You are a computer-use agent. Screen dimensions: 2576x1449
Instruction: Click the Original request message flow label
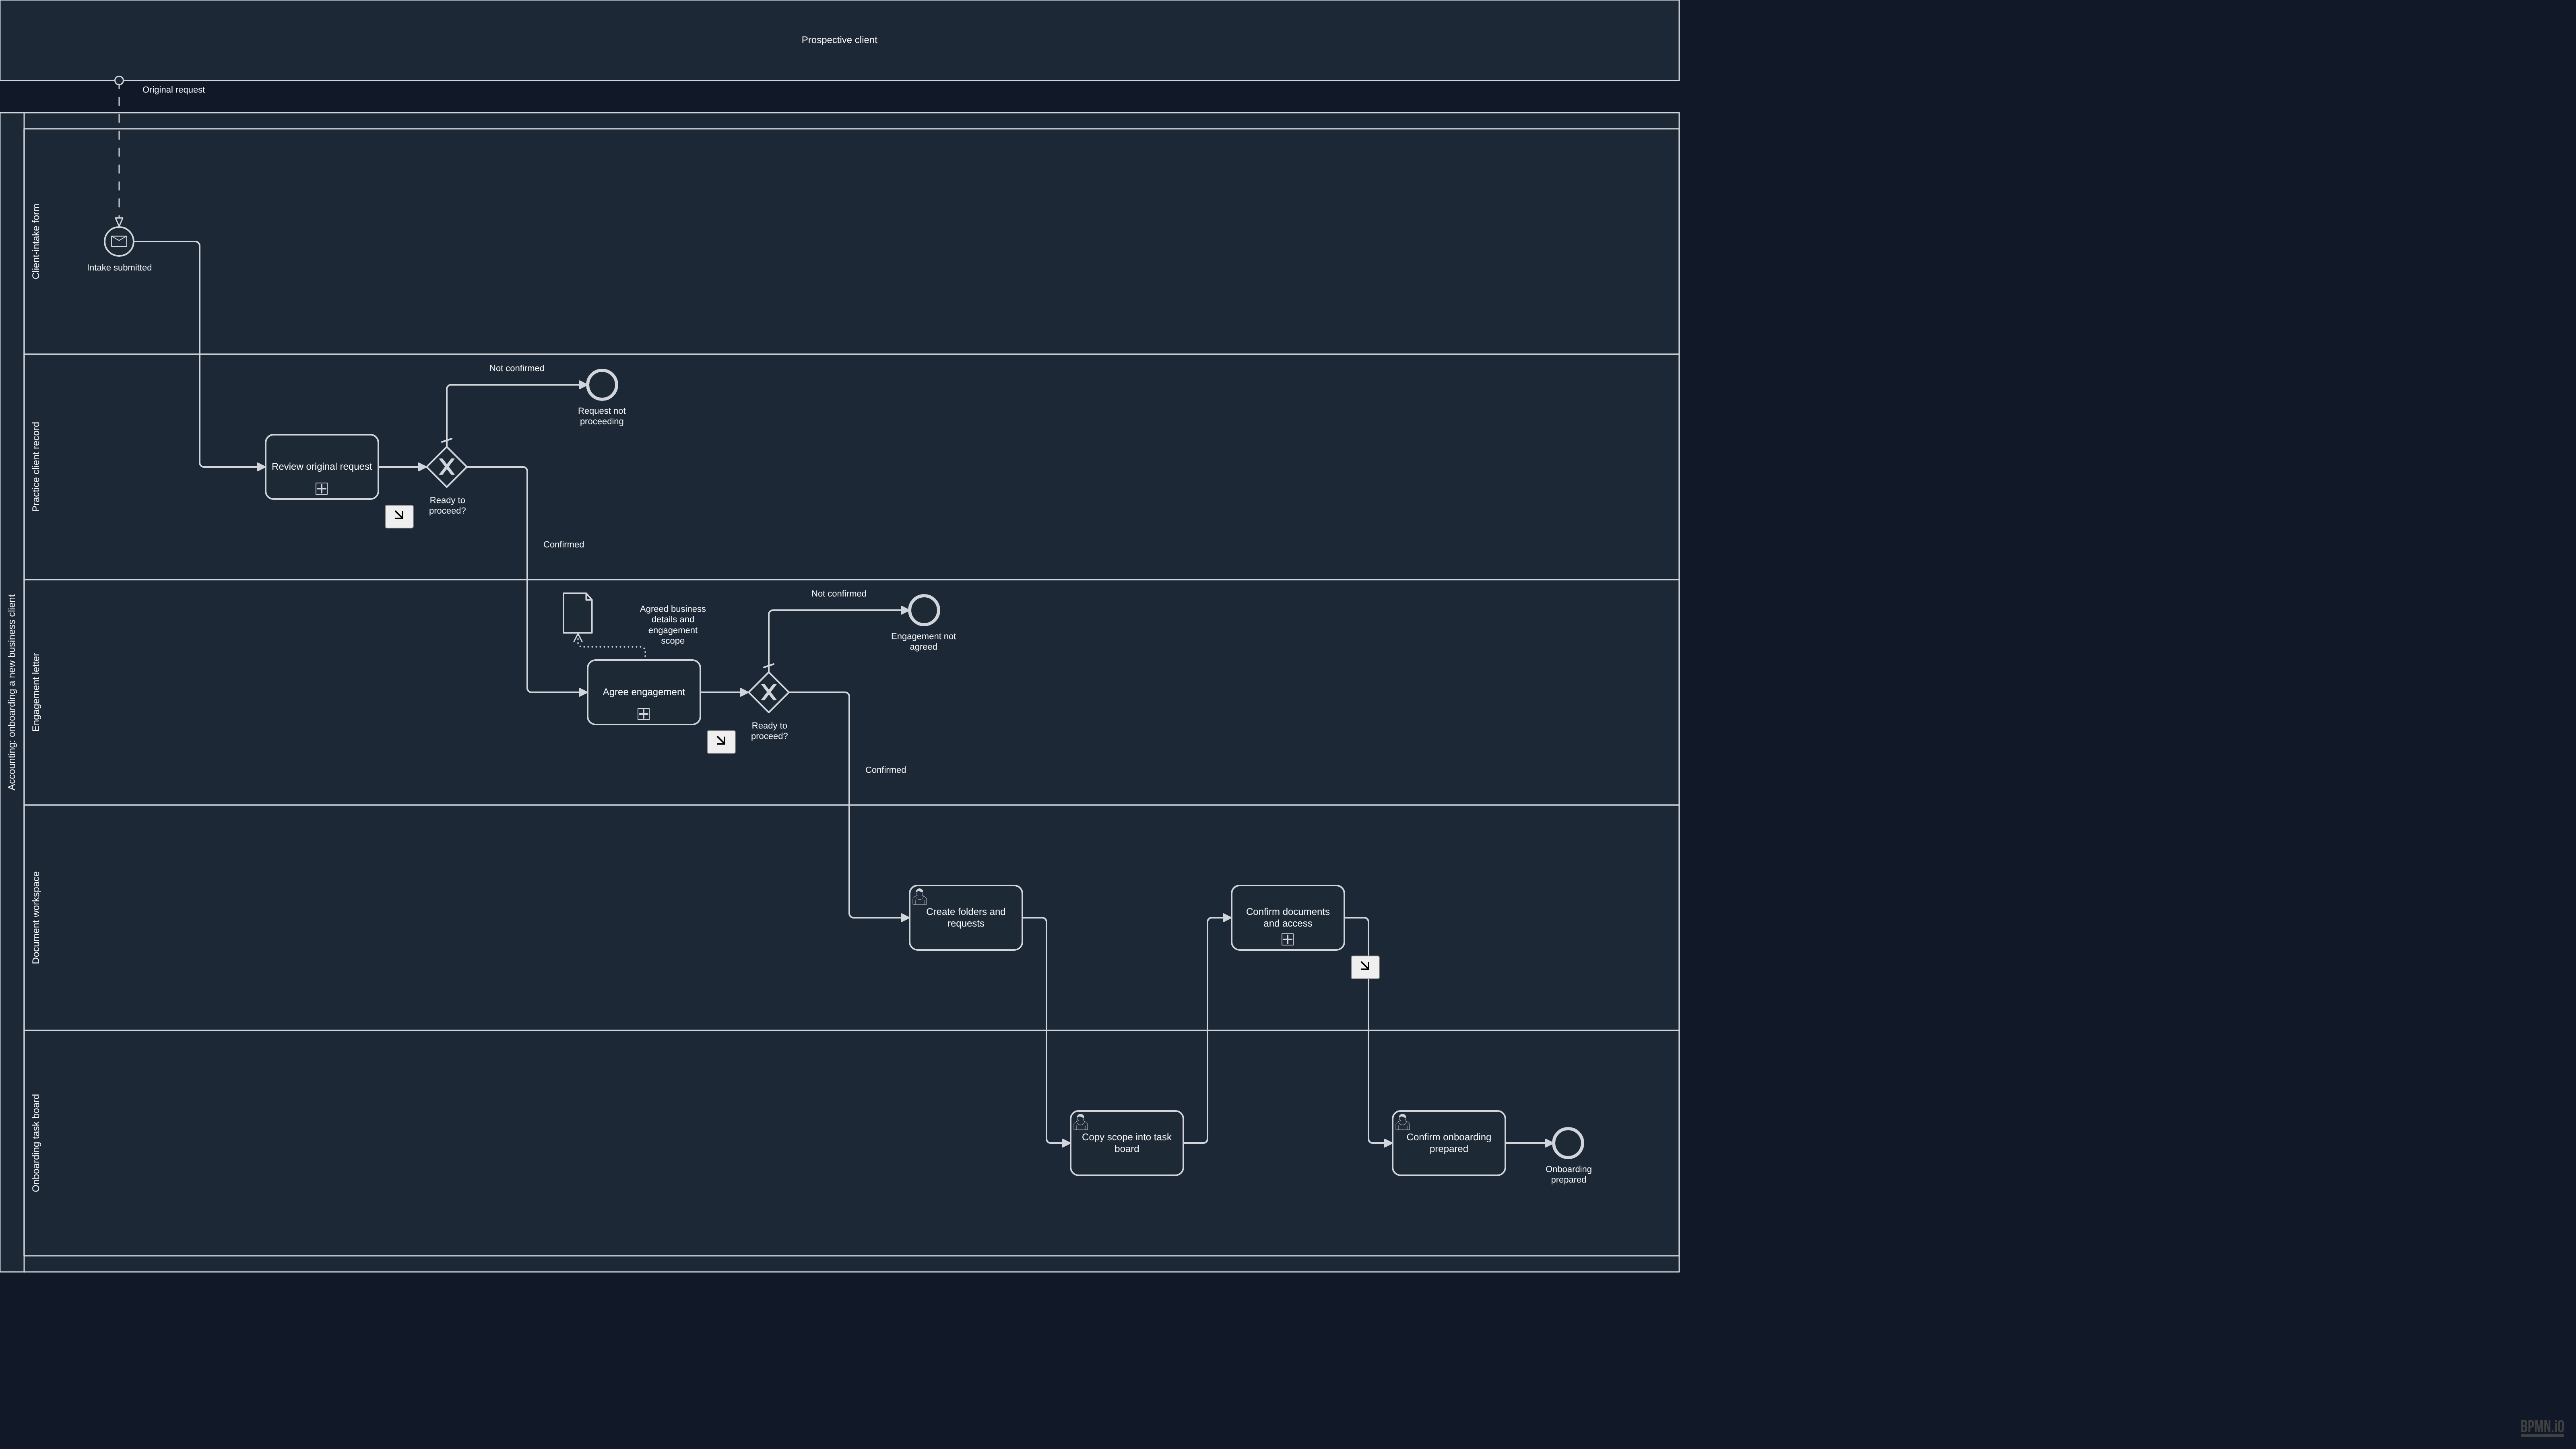(x=174, y=90)
